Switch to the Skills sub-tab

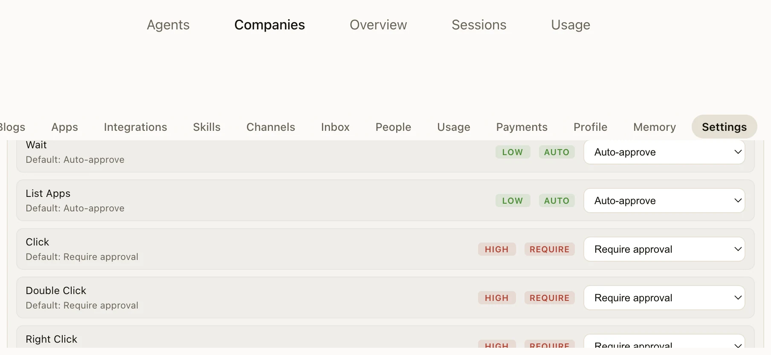click(206, 127)
